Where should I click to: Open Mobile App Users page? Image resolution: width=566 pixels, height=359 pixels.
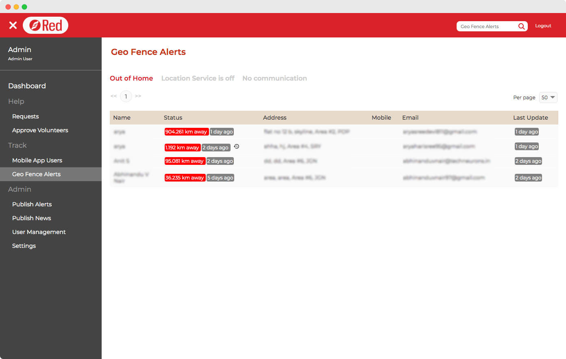click(x=37, y=160)
